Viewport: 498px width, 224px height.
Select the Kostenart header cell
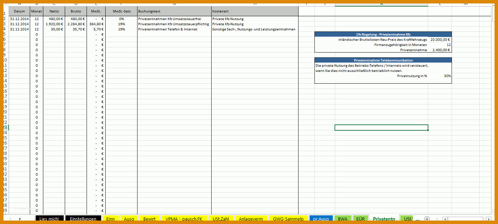(255, 11)
